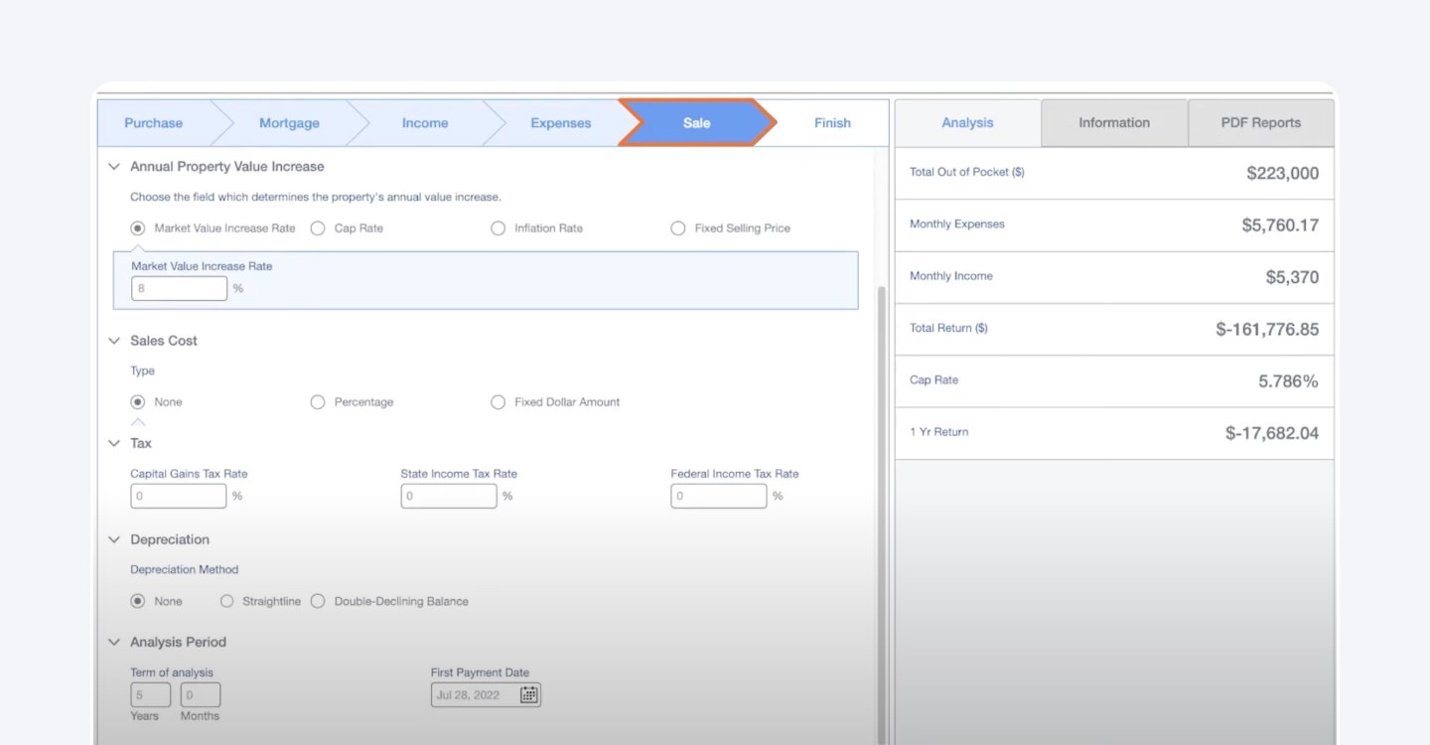Screen dimensions: 1430x745
Task: Switch to the Information tab
Action: click(1113, 122)
